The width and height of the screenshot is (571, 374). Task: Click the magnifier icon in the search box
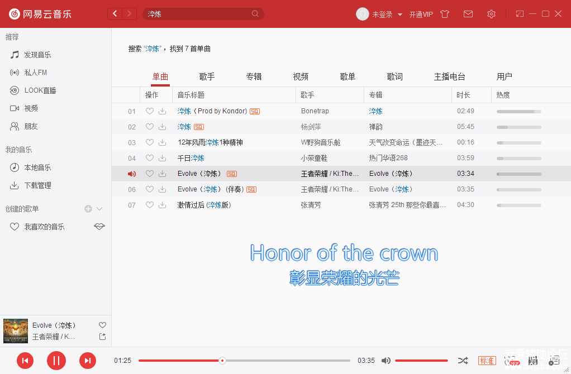coord(255,14)
